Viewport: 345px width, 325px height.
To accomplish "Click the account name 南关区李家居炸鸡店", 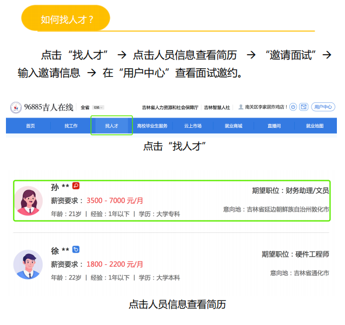I will point(266,107).
